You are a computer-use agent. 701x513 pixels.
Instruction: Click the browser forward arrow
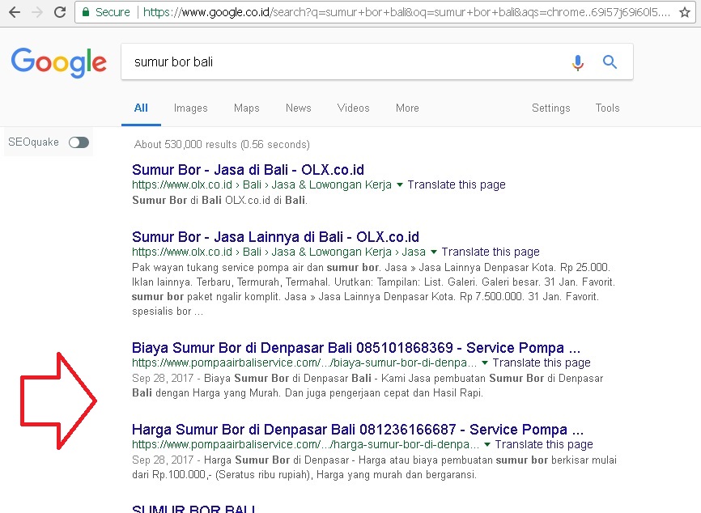coord(37,12)
